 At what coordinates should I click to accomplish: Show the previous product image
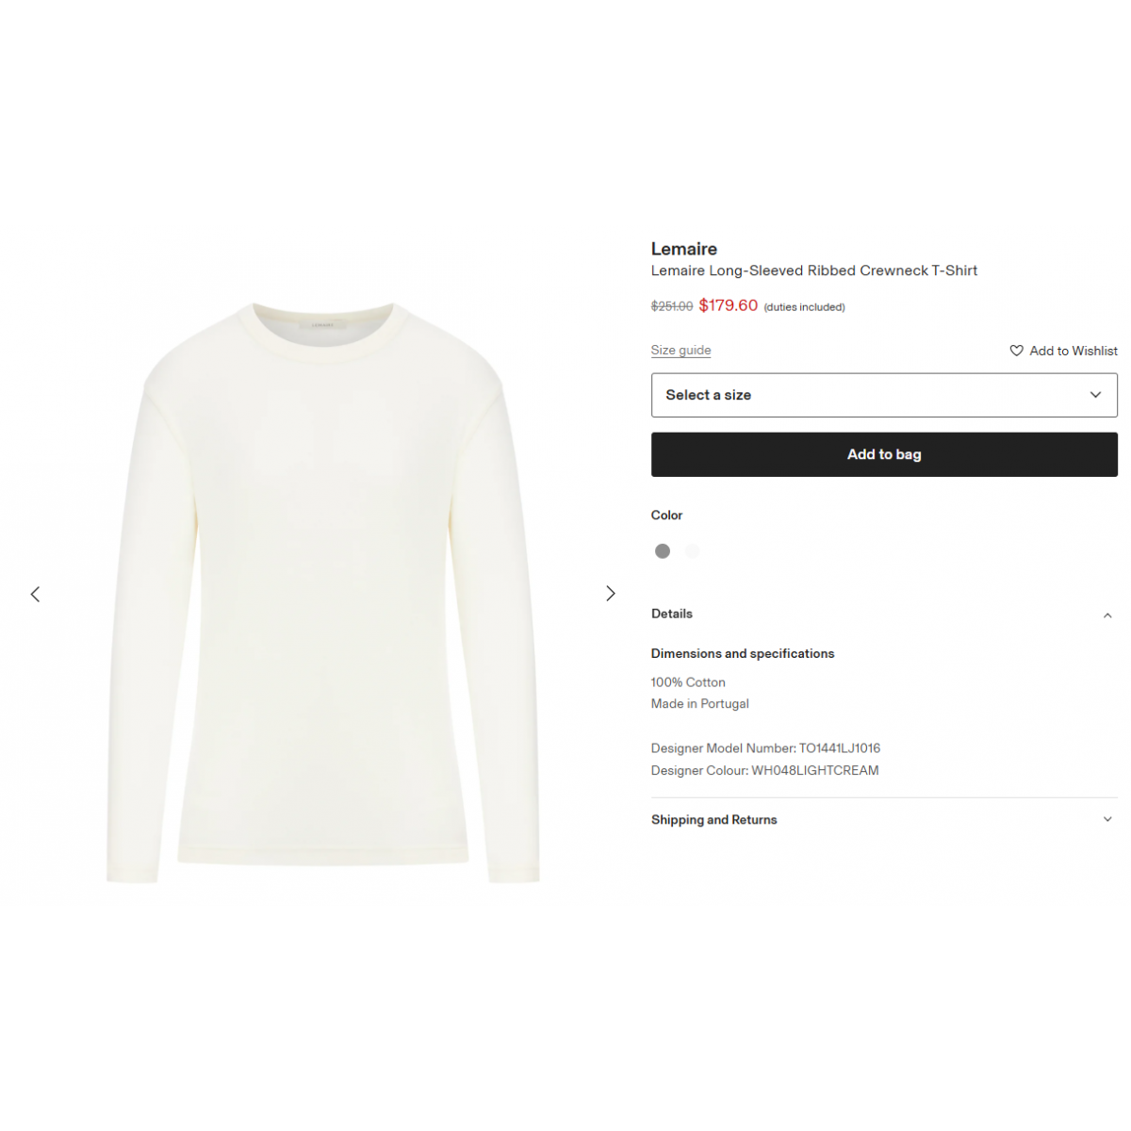coord(35,594)
